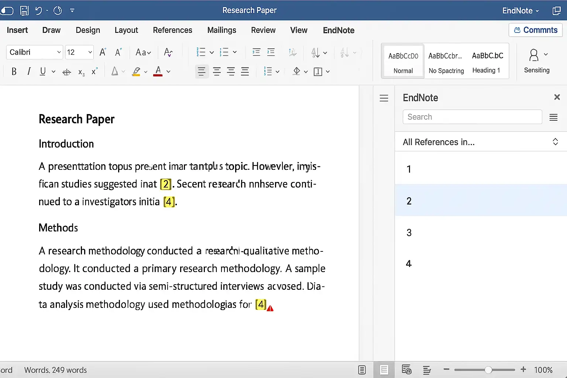Click the Numbering list icon
The width and height of the screenshot is (567, 378).
[224, 52]
